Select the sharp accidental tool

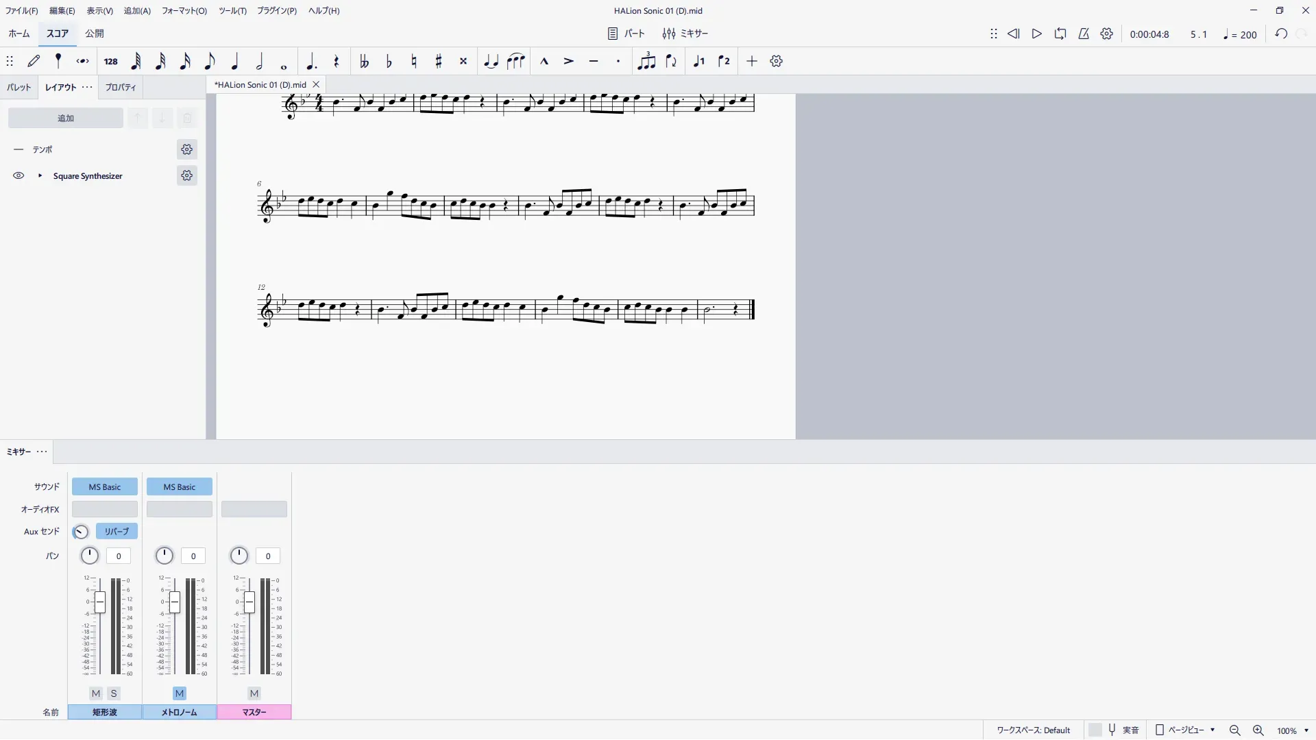pyautogui.click(x=439, y=62)
